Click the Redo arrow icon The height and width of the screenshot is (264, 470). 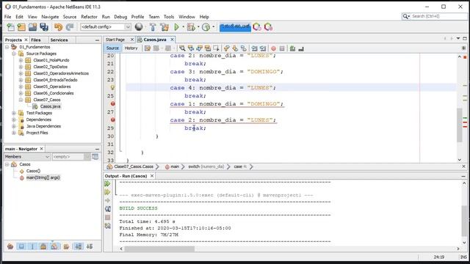[70, 27]
